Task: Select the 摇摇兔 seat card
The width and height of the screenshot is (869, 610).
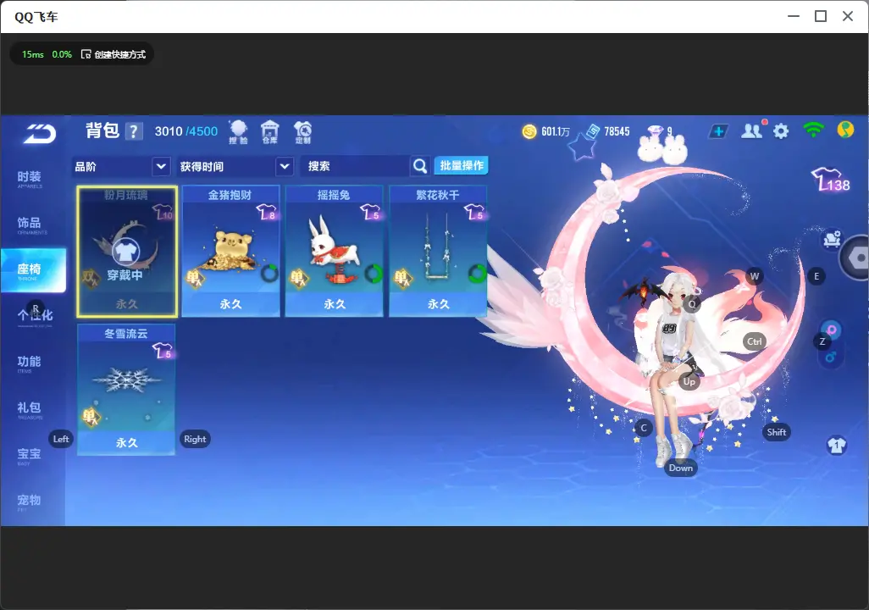Action: click(335, 252)
